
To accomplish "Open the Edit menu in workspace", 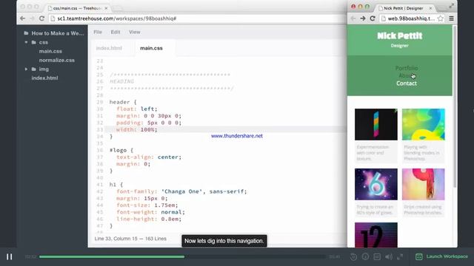I will click(x=116, y=32).
